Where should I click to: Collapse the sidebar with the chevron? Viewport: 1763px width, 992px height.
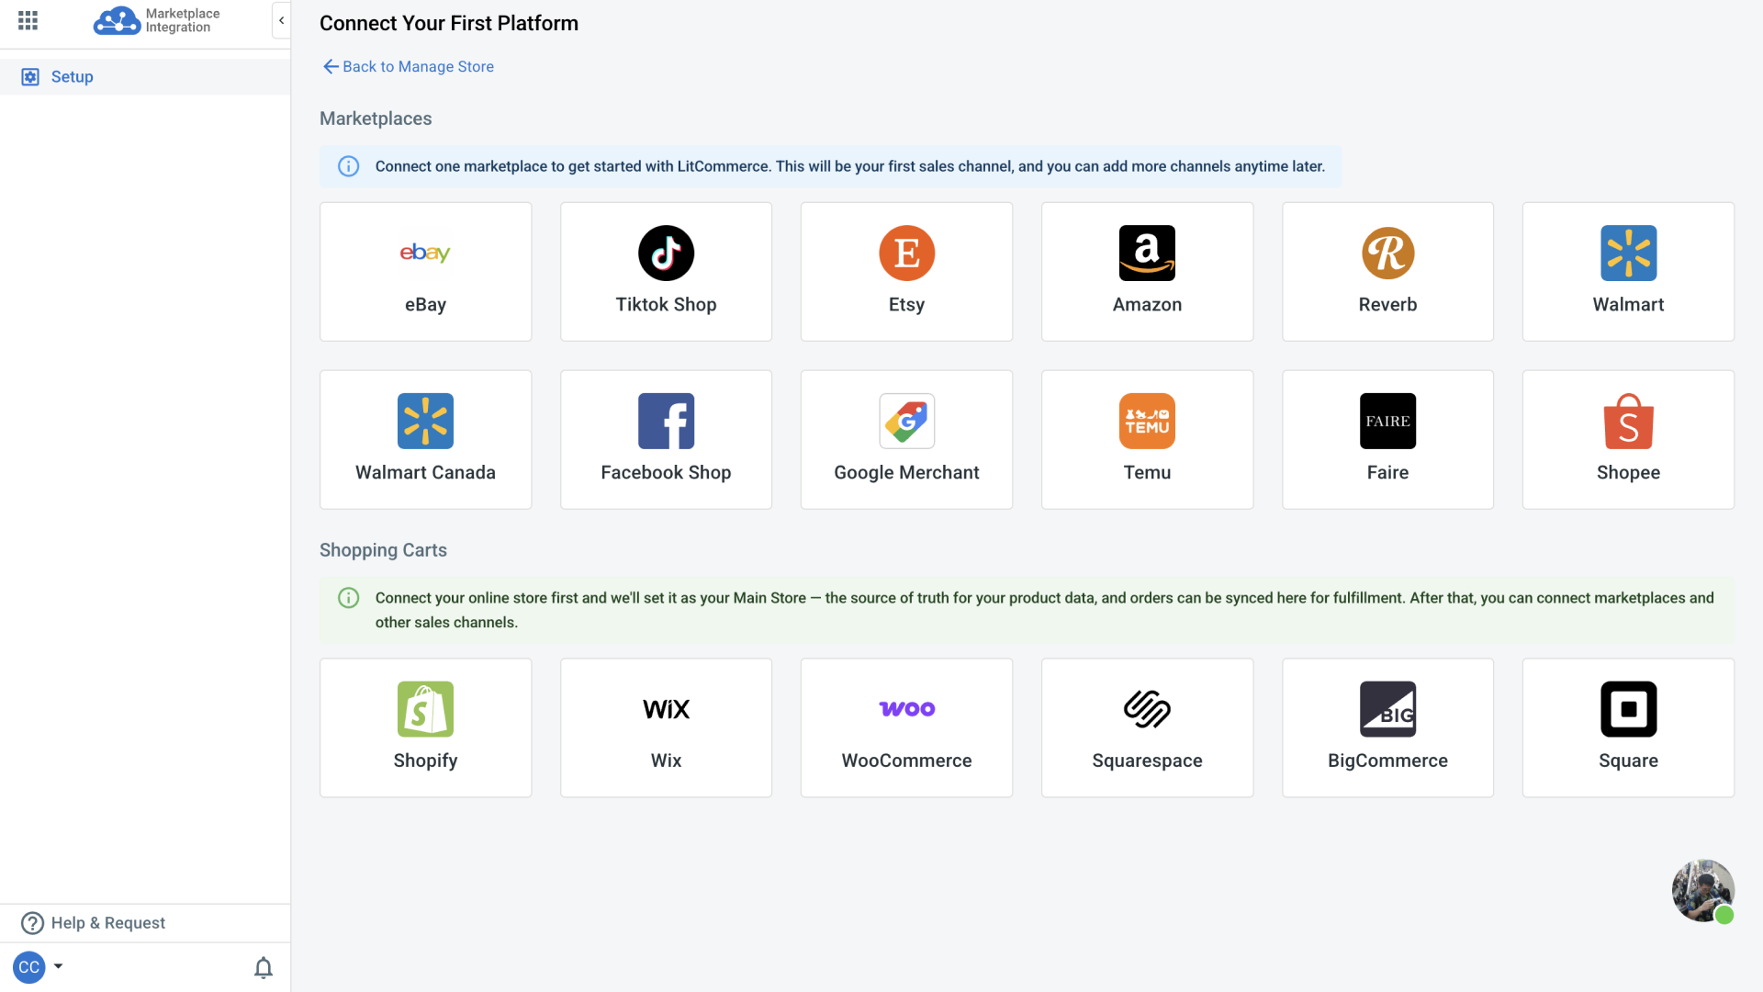coord(281,20)
